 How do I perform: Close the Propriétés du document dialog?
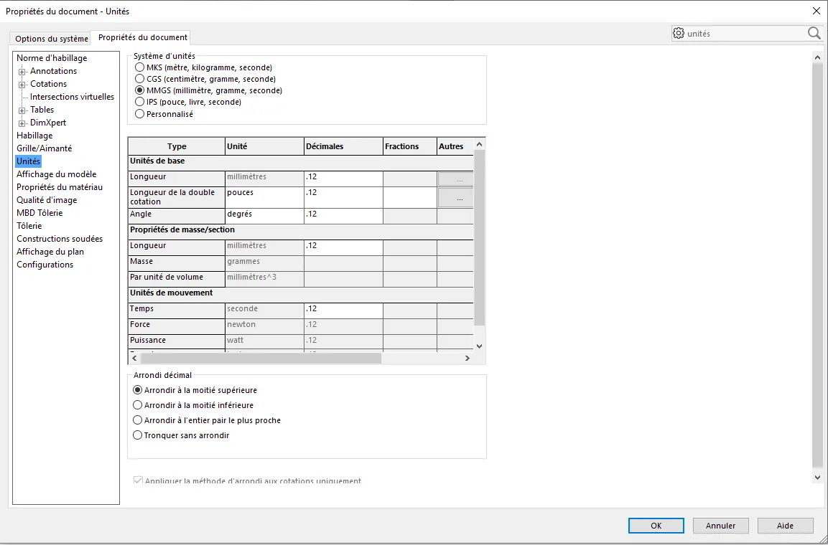click(816, 11)
